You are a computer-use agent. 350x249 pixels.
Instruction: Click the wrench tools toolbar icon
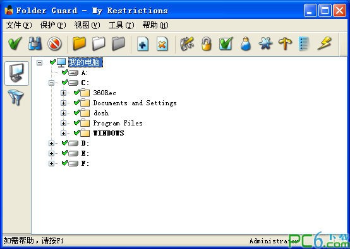coord(187,43)
